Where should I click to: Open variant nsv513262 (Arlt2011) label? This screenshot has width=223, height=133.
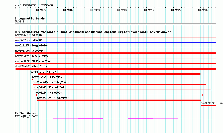pyautogui.click(x=47, y=77)
